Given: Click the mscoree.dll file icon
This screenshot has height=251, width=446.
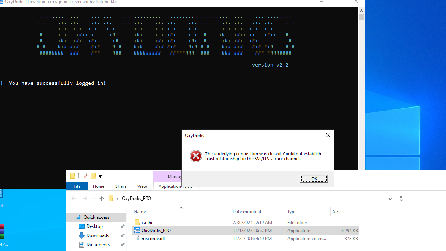Looking at the screenshot, I should click(137, 239).
